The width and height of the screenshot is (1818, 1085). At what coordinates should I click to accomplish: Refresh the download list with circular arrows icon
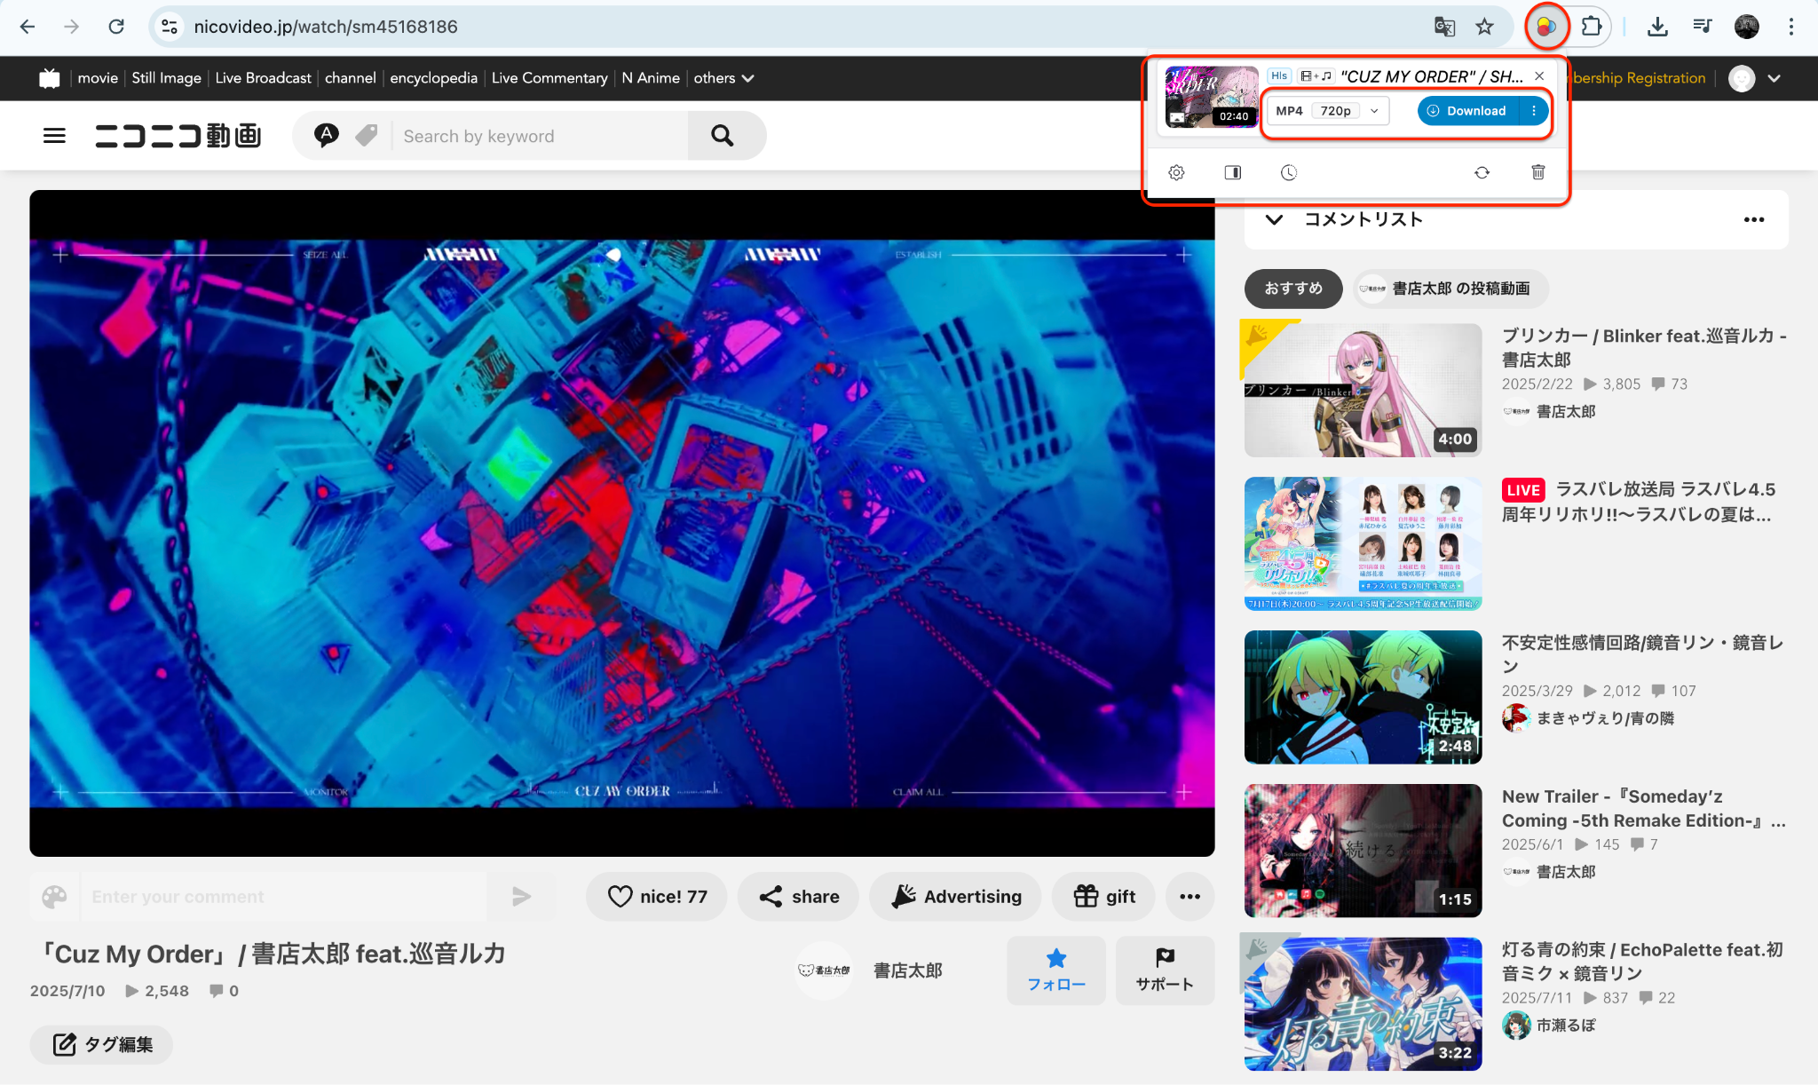1482,172
